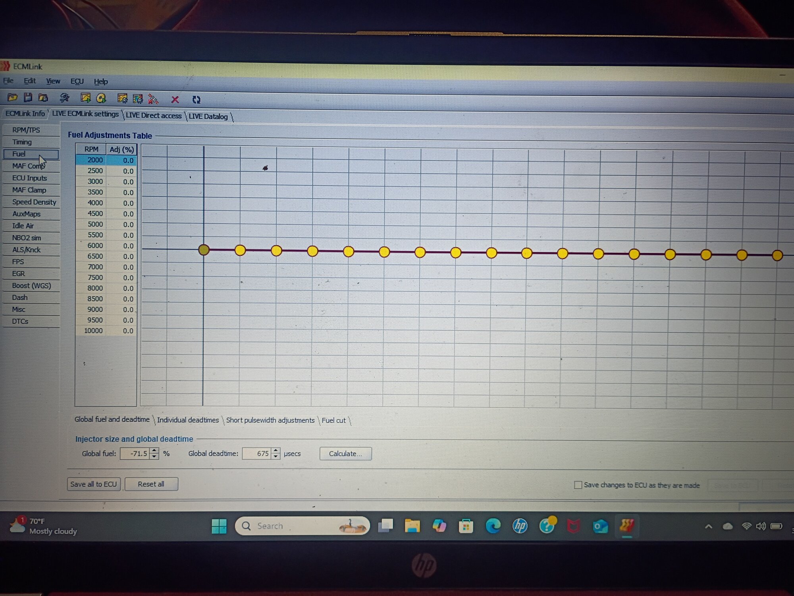This screenshot has width=794, height=596.
Task: Select the 2000 RPM graph point
Action: coord(204,250)
